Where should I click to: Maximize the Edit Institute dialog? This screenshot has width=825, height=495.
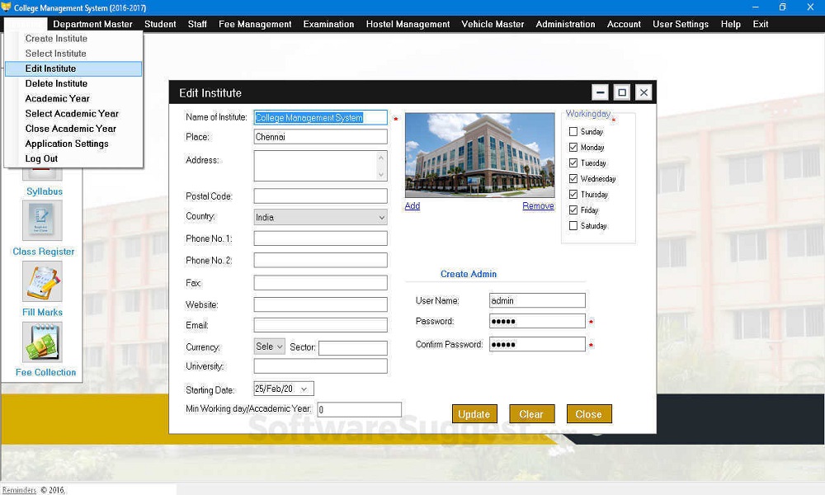tap(622, 92)
